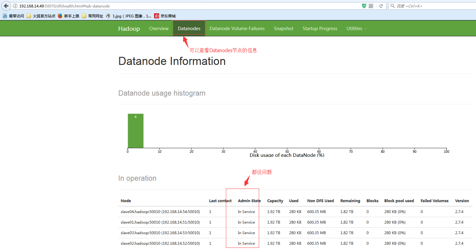Expand the Utilities dropdown menu
The height and width of the screenshot is (250, 476).
[356, 29]
